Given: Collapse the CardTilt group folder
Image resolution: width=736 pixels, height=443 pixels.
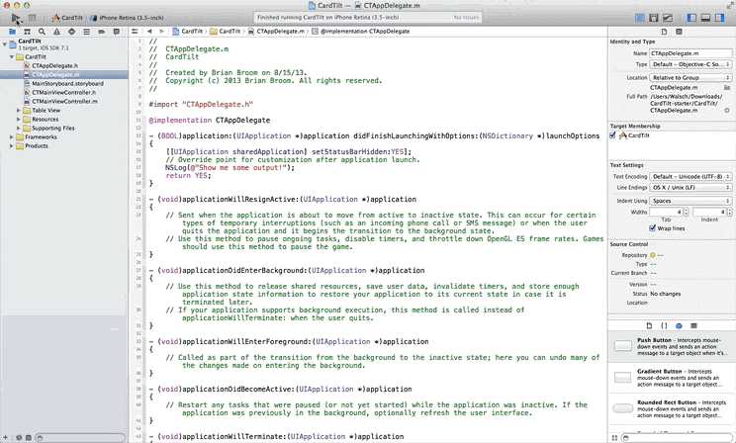Looking at the screenshot, I should (x=12, y=56).
